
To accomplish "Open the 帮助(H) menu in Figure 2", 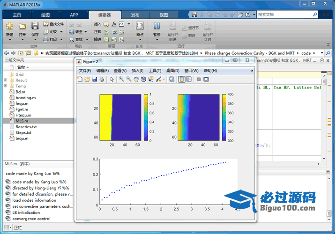I will pyautogui.click(x=210, y=71).
